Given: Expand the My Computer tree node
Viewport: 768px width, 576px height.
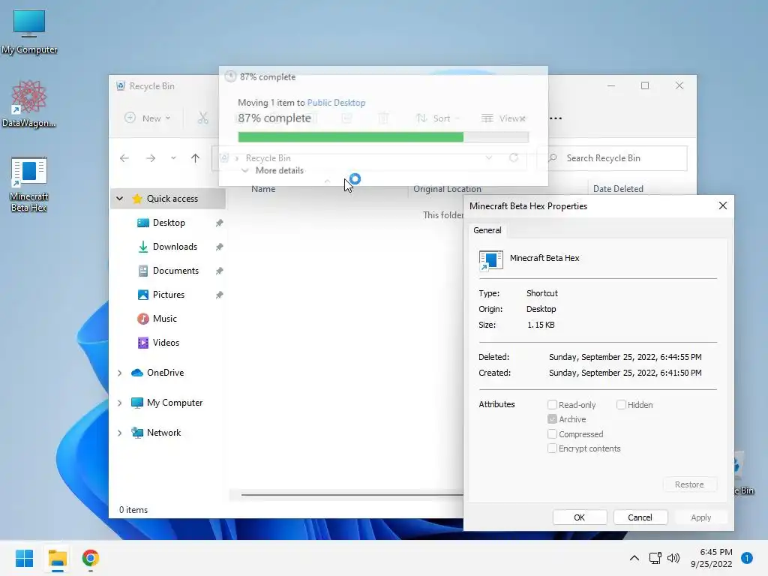Looking at the screenshot, I should [119, 403].
